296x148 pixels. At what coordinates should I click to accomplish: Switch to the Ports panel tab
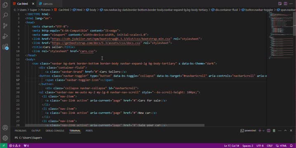pos(89,130)
